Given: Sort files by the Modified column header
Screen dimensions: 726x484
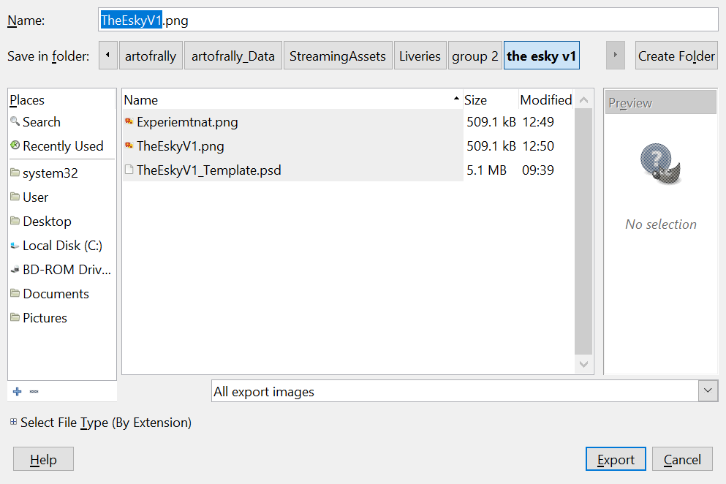Looking at the screenshot, I should coord(545,100).
